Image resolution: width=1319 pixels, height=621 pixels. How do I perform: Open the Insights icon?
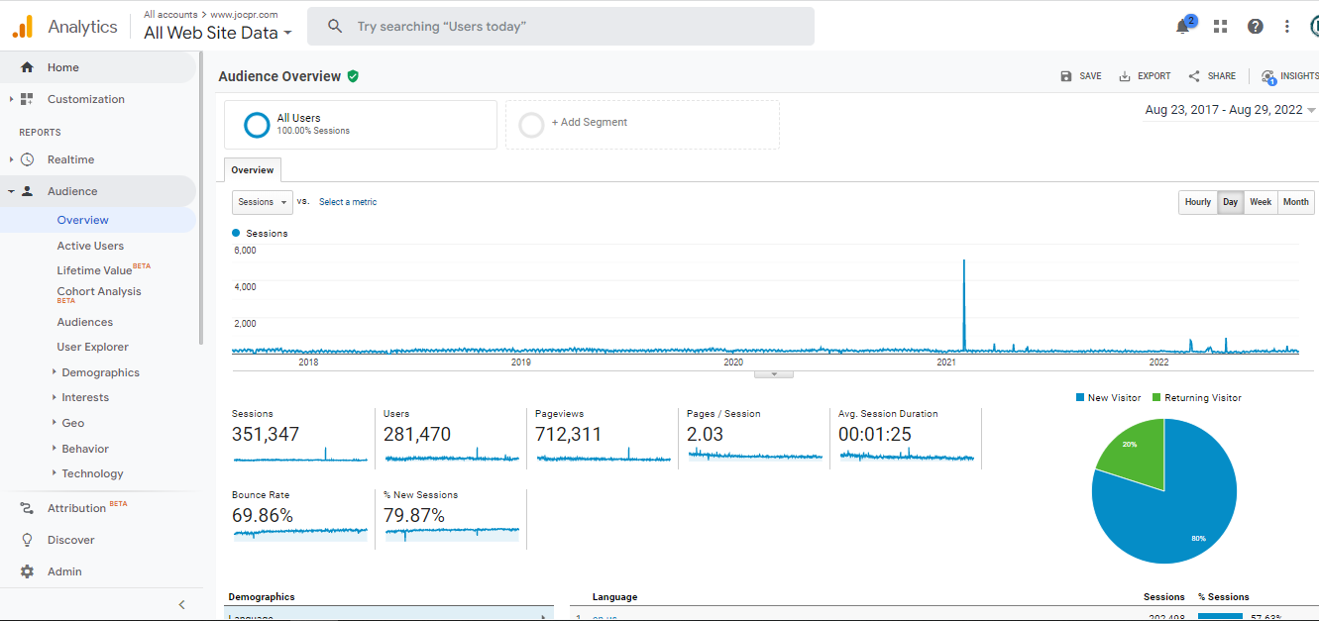pos(1268,77)
